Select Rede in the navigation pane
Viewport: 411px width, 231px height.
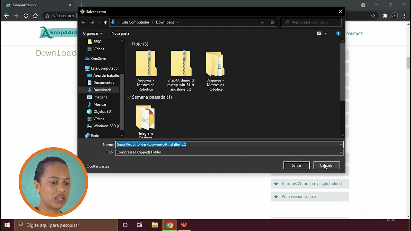point(92,136)
